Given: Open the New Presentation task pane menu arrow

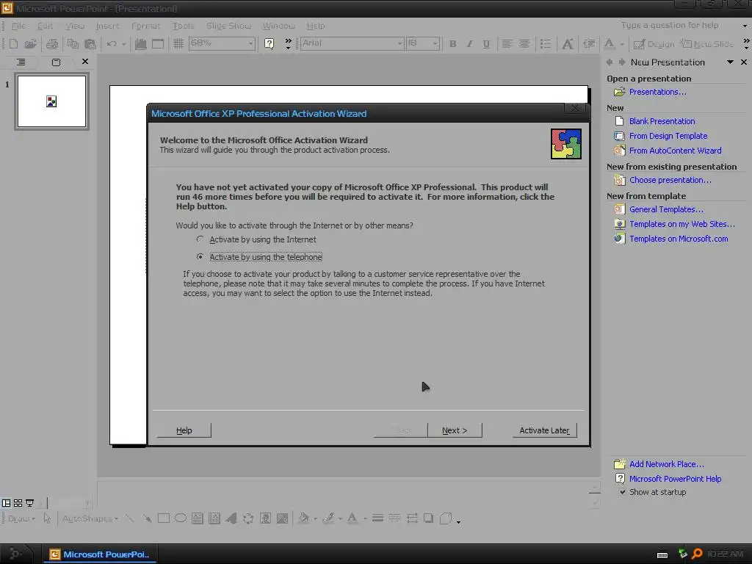Looking at the screenshot, I should pos(730,62).
